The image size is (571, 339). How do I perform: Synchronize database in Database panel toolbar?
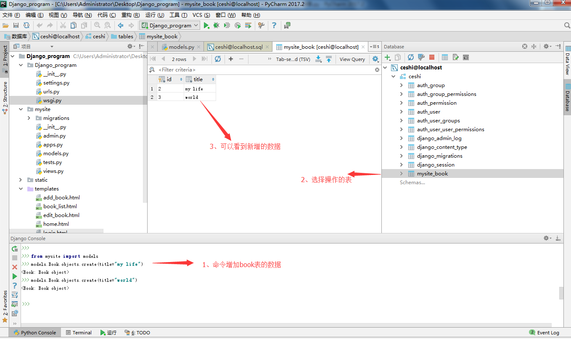coord(411,57)
